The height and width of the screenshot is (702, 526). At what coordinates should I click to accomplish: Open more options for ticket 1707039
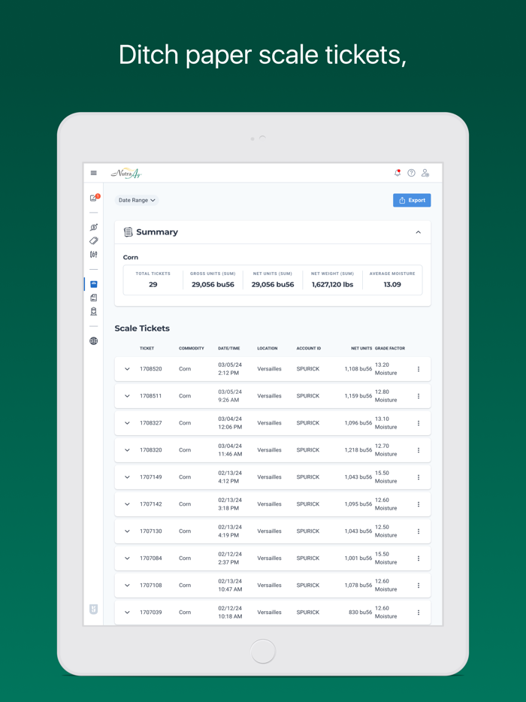[x=419, y=613]
